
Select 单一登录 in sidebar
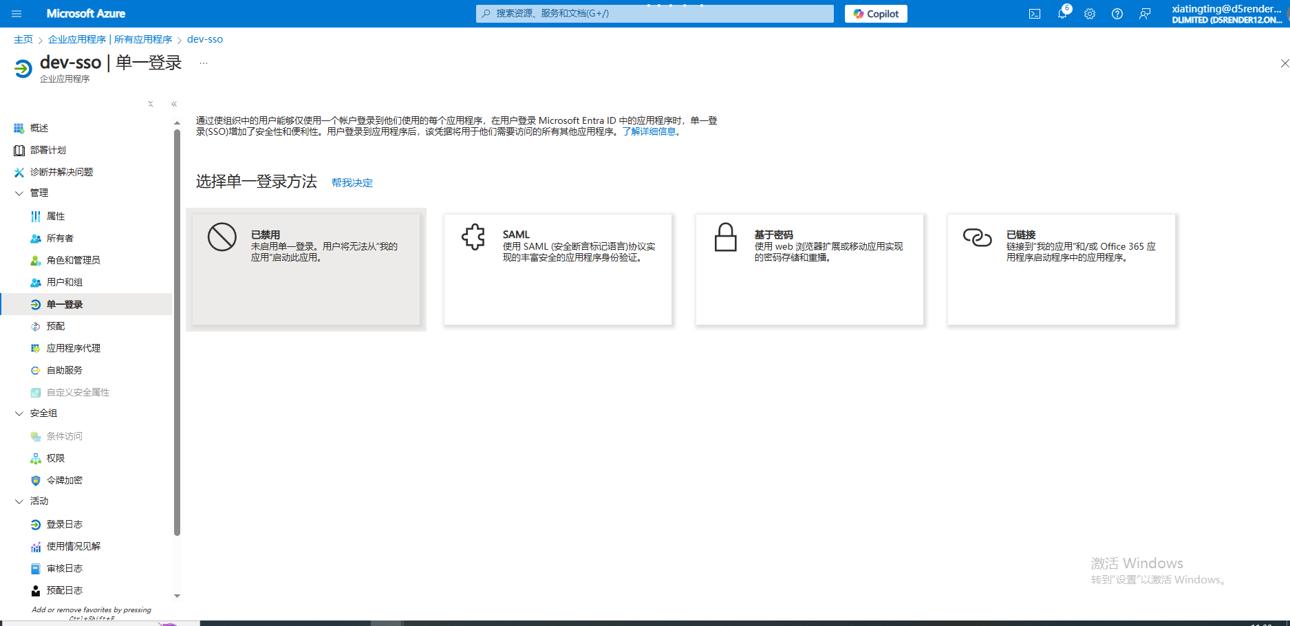pyautogui.click(x=86, y=304)
